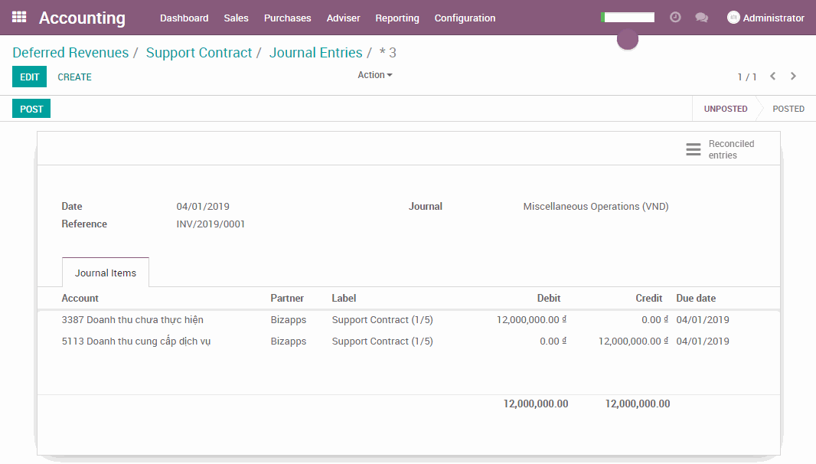Open the Reporting menu
The width and height of the screenshot is (816, 464).
click(x=397, y=18)
